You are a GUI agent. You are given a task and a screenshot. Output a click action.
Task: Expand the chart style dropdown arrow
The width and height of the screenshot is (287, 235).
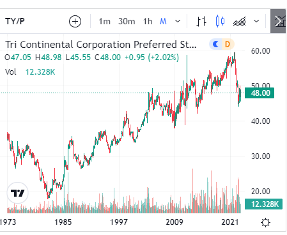click(x=256, y=21)
